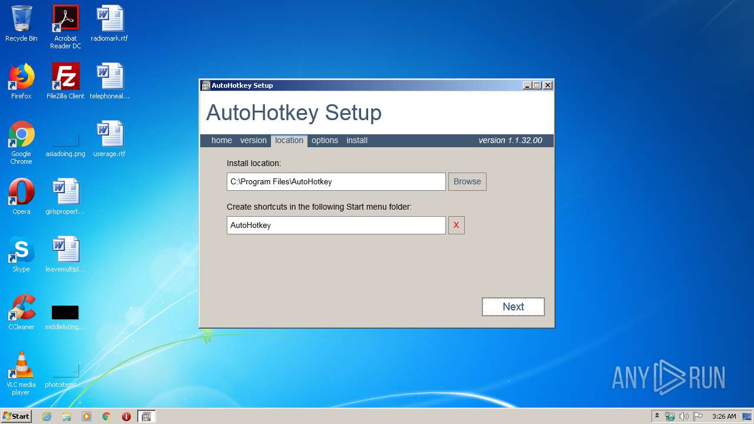Edit the install location path field
Screen dimensions: 754x424
pos(336,181)
